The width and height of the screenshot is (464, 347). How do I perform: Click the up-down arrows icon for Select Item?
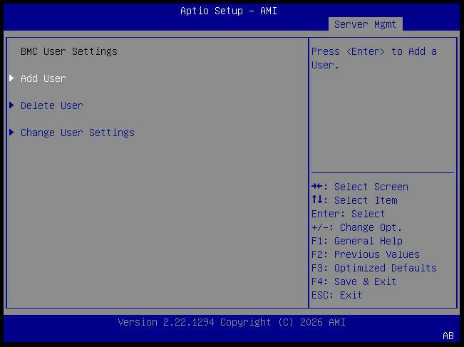[317, 200]
